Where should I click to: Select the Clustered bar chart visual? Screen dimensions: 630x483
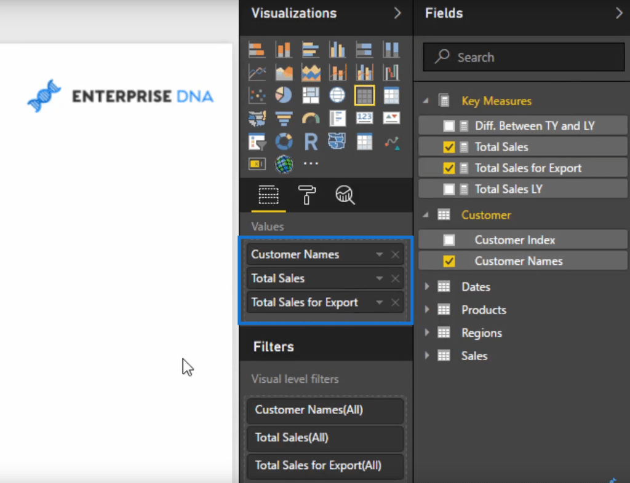point(311,50)
